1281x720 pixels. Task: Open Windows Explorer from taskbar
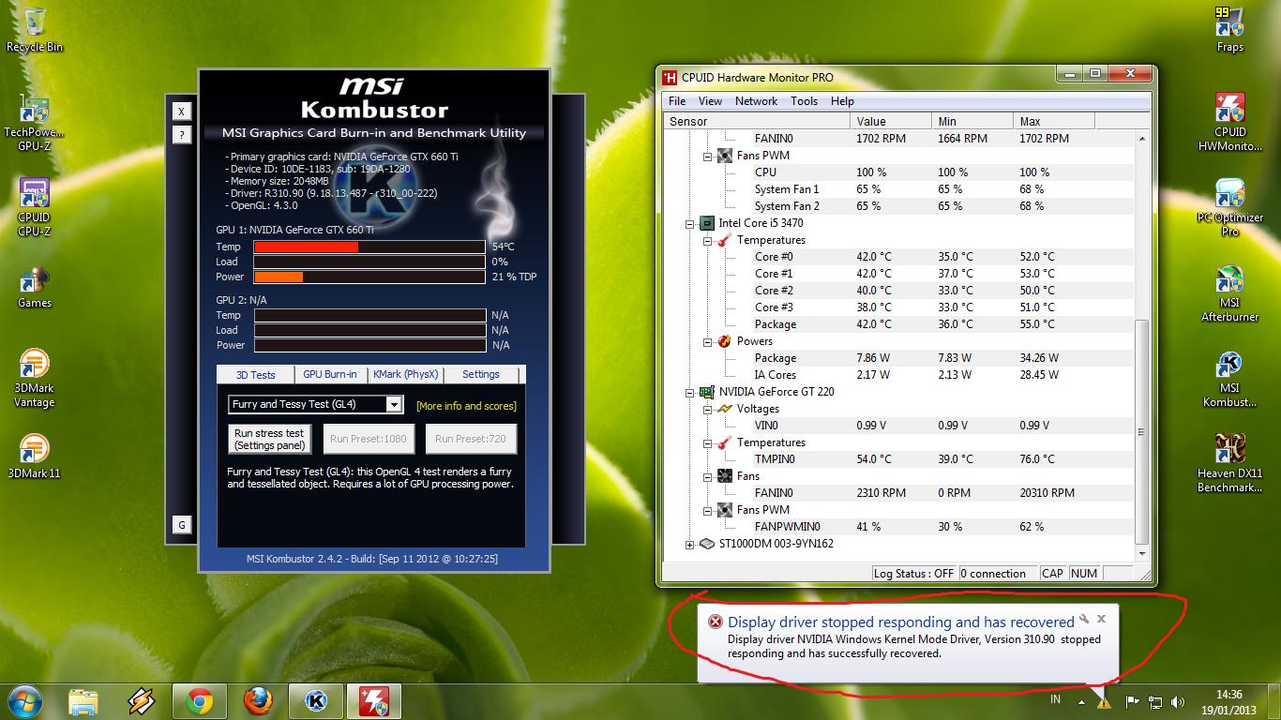click(84, 701)
